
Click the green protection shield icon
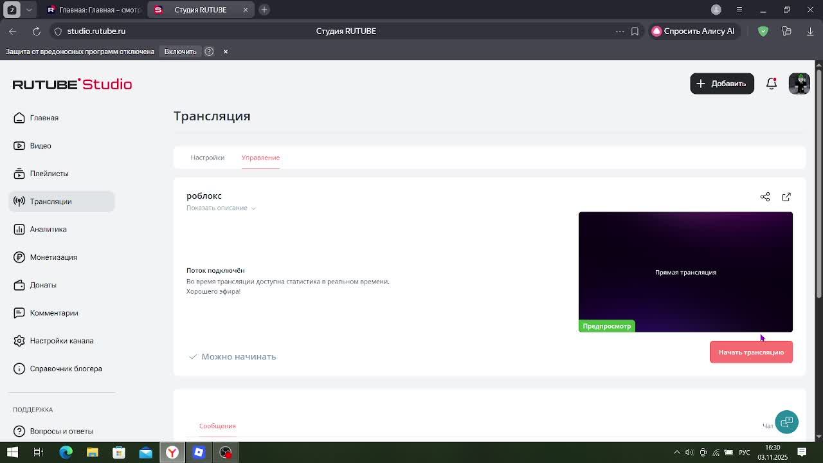(763, 31)
